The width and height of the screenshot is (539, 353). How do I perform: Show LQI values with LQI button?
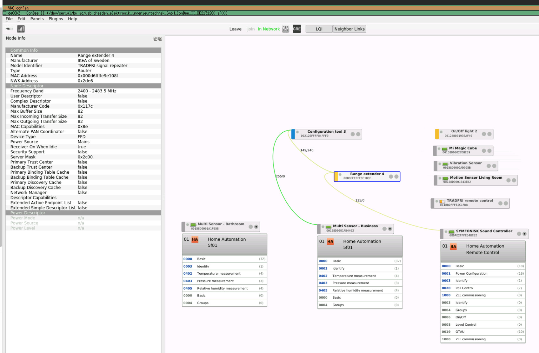[319, 29]
